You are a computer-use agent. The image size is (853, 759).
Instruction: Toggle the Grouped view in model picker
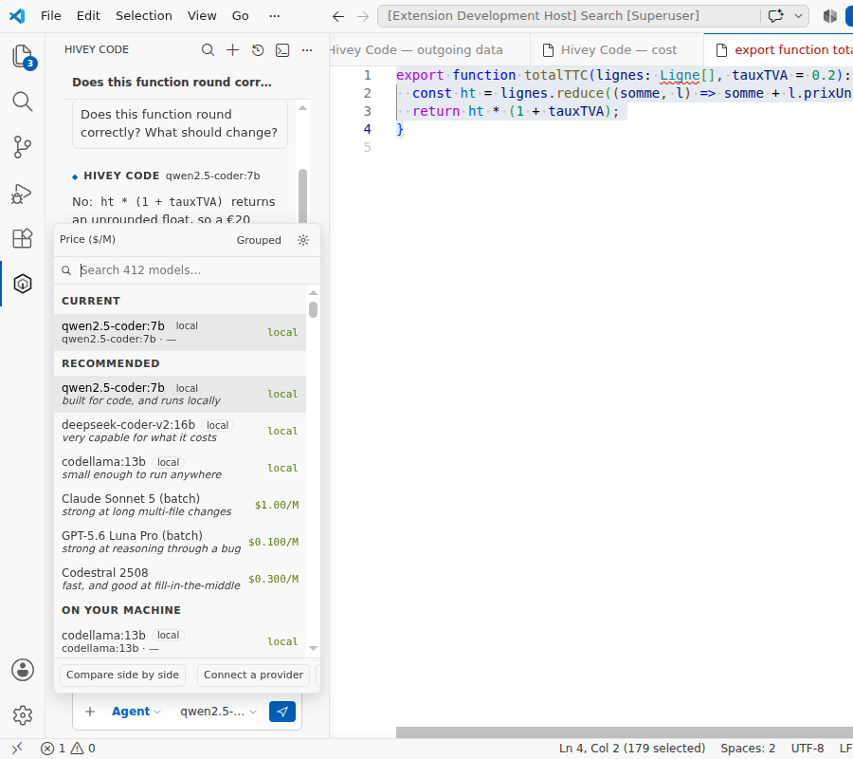click(x=259, y=240)
